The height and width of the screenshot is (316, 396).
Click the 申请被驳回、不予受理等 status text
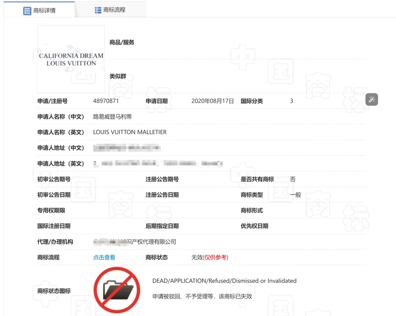(x=202, y=296)
